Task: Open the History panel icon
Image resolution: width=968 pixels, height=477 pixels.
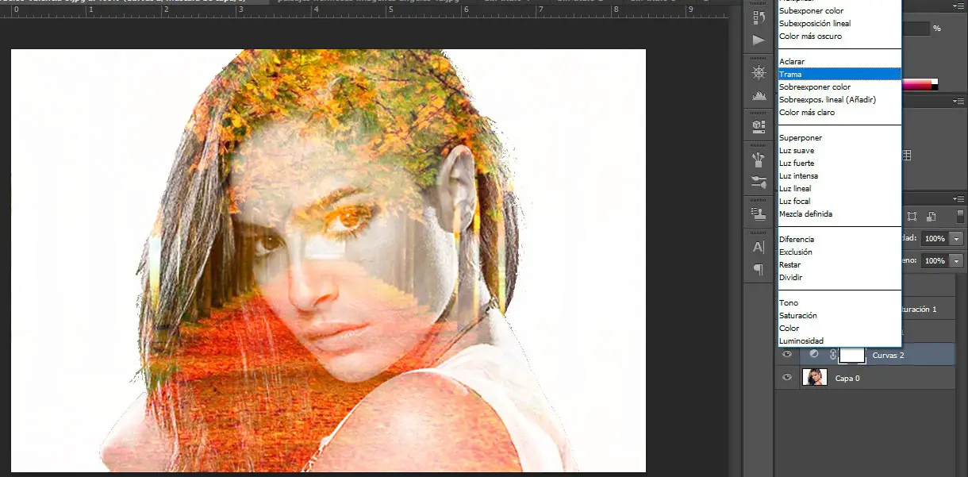Action: pyautogui.click(x=759, y=17)
